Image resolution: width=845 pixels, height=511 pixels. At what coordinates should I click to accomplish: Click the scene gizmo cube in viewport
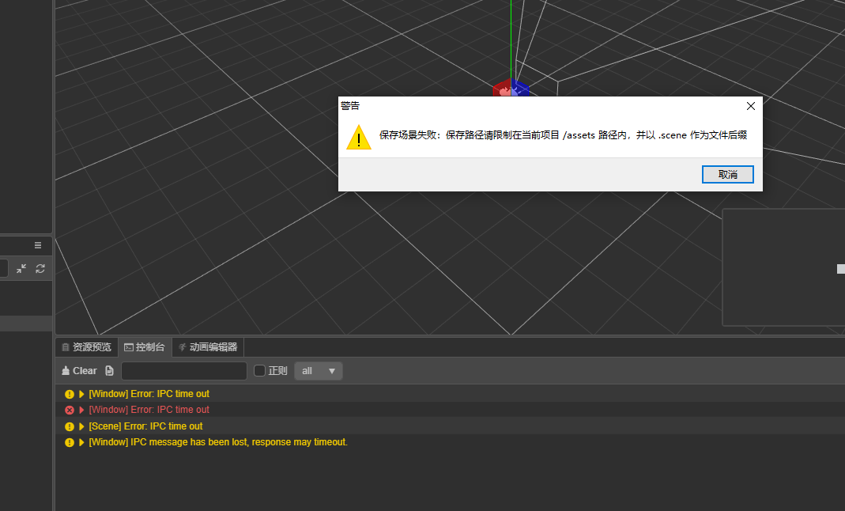(511, 89)
